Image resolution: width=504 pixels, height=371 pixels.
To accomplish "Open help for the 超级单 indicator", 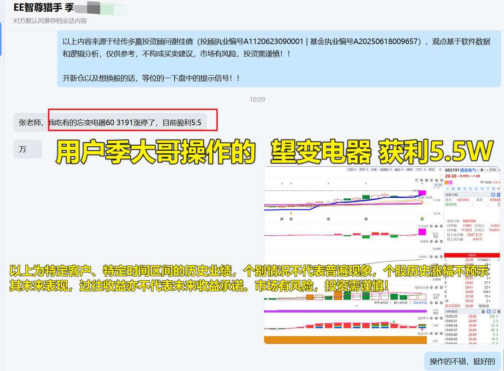I will (x=436, y=241).
